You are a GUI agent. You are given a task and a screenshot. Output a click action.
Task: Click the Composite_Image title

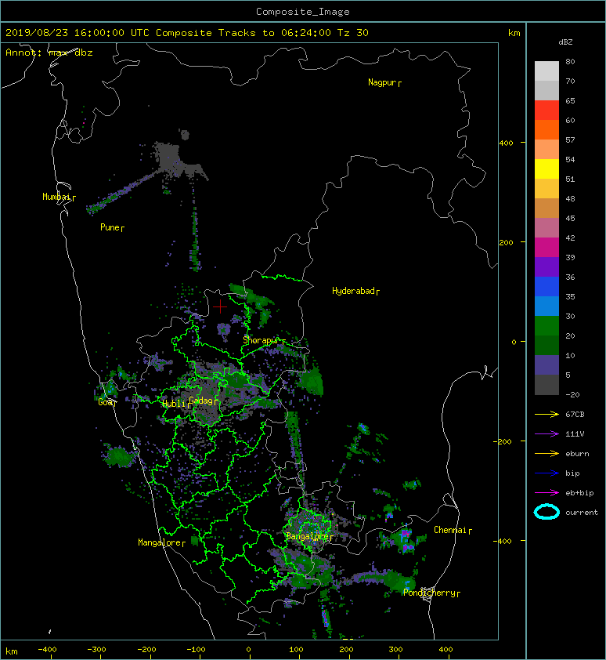(303, 12)
